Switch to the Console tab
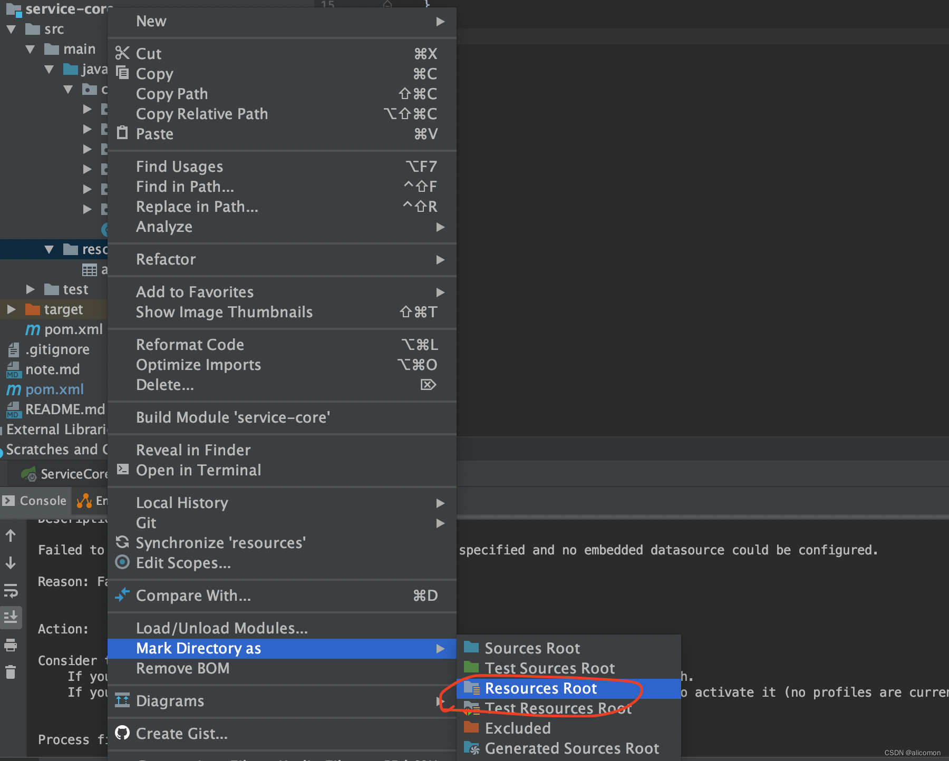Image resolution: width=949 pixels, height=761 pixels. point(35,501)
